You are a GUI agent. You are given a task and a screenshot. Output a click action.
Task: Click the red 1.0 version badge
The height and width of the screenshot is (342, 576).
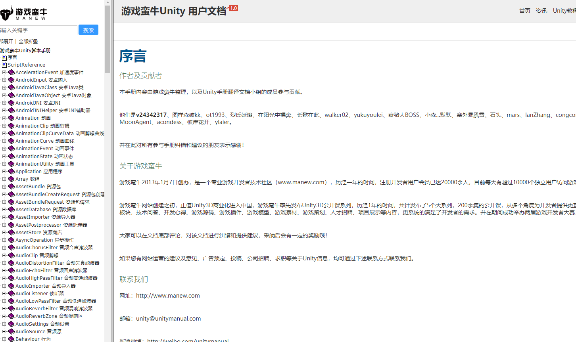(x=233, y=8)
